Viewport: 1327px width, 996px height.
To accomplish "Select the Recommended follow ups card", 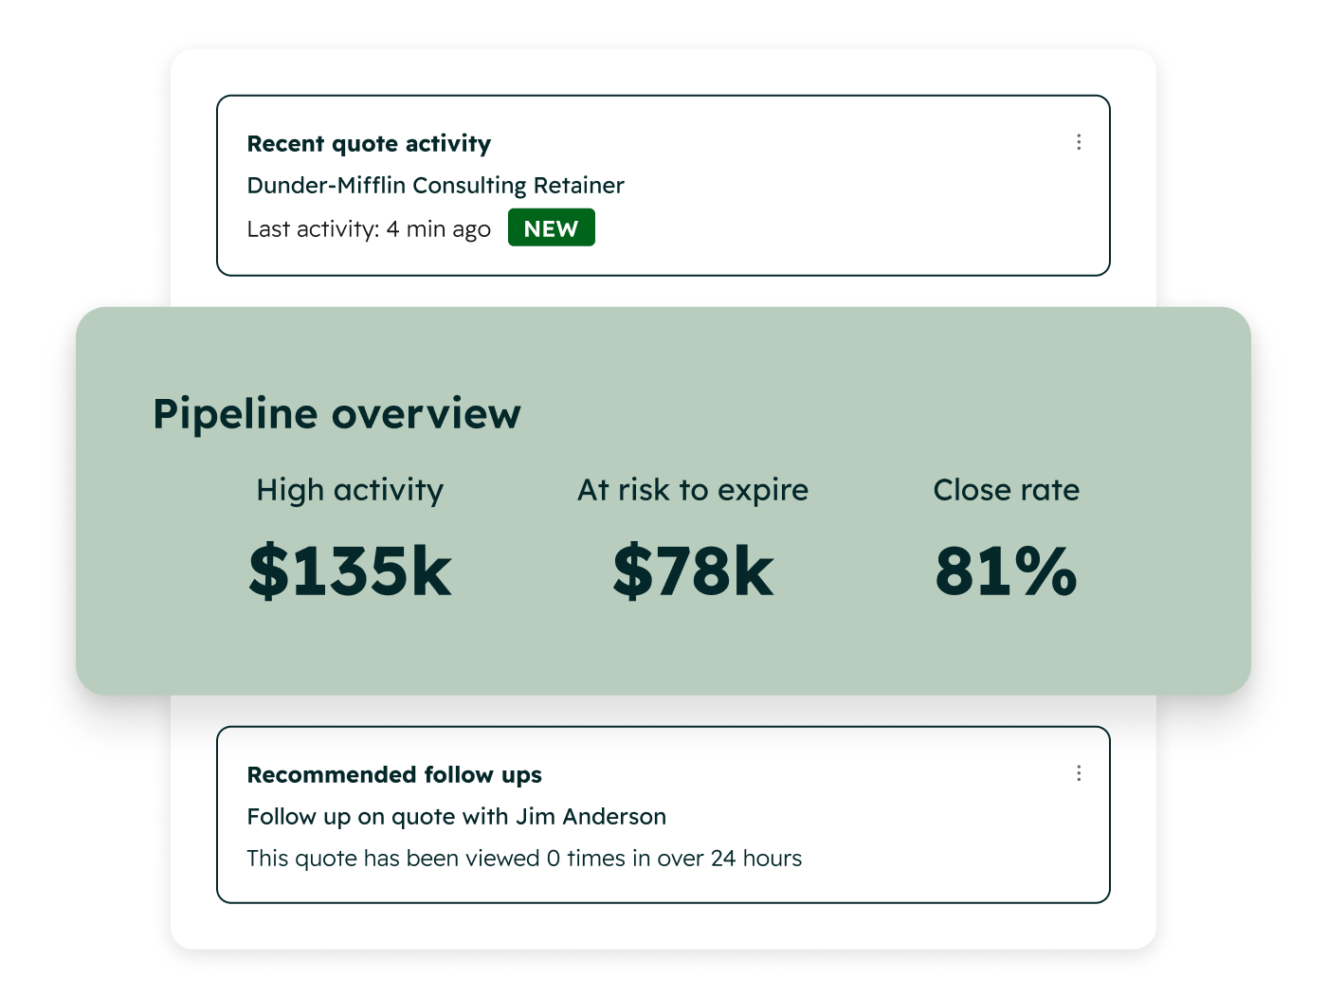I will 663,815.
